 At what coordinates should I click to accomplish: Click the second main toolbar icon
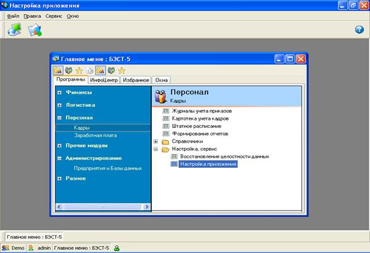35,30
